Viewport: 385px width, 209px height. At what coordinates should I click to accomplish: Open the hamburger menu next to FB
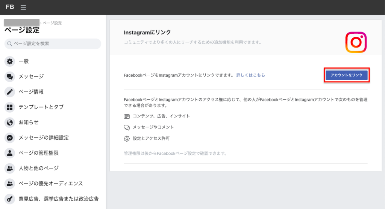tap(23, 7)
